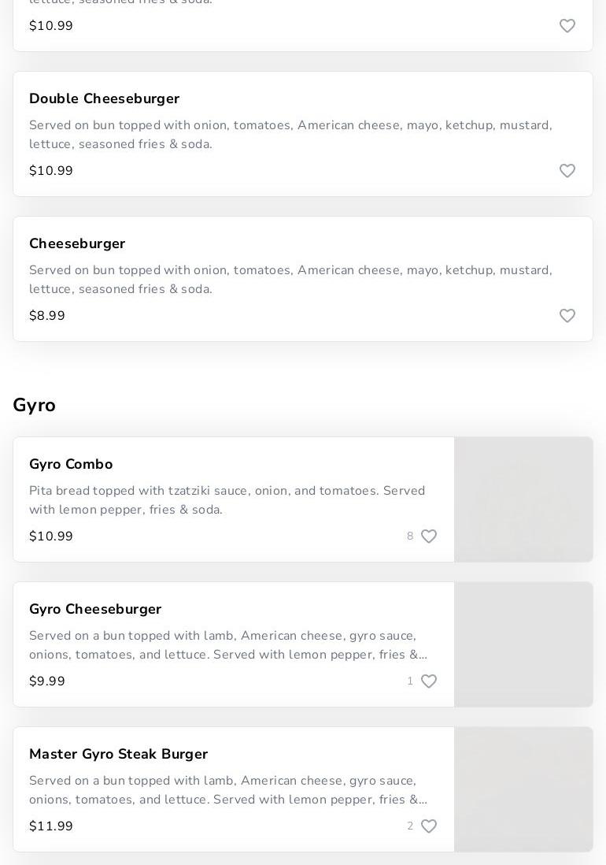Tap the heart on the Cheeseburger item
606x865 pixels.
(567, 316)
